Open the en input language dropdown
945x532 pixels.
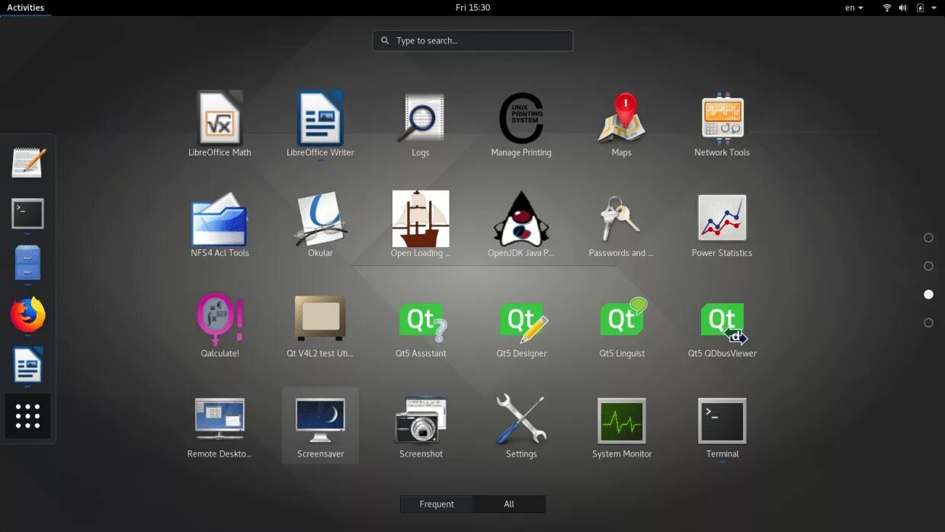(854, 8)
